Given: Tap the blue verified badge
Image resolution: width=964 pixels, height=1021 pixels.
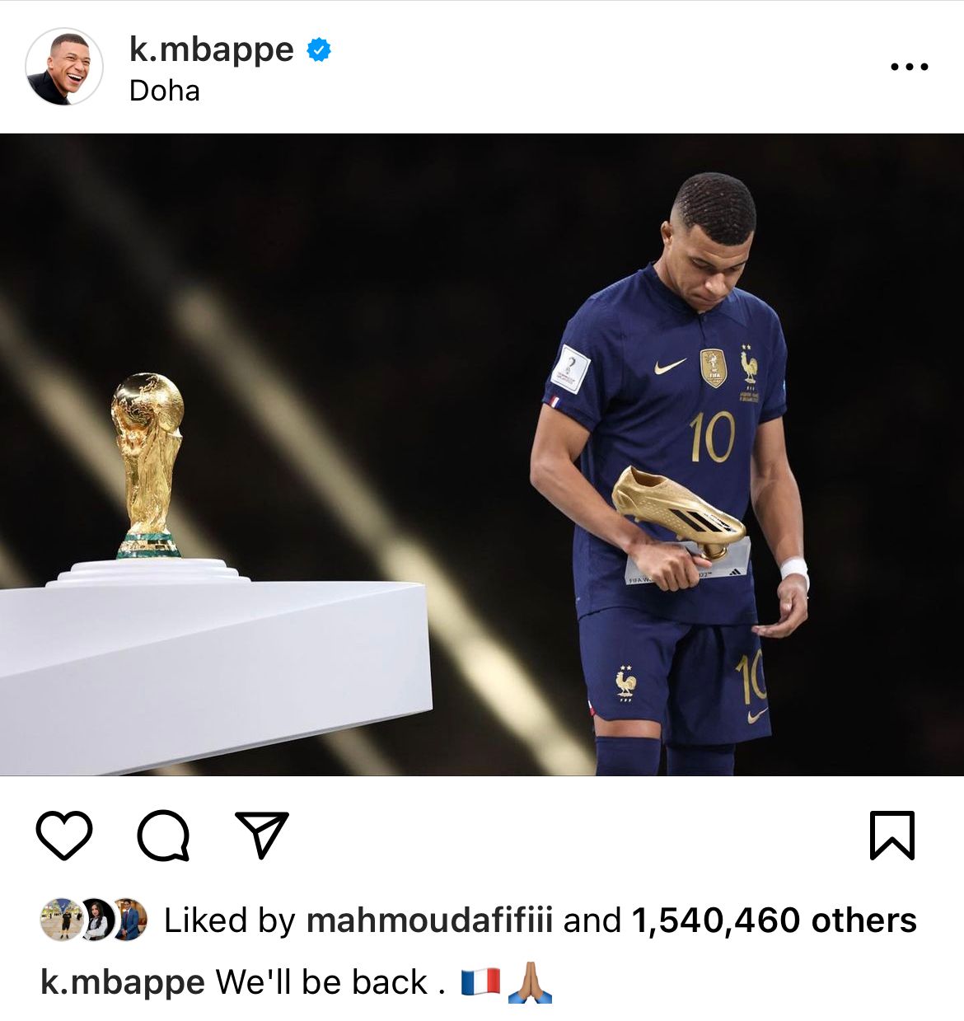Looking at the screenshot, I should pyautogui.click(x=319, y=50).
